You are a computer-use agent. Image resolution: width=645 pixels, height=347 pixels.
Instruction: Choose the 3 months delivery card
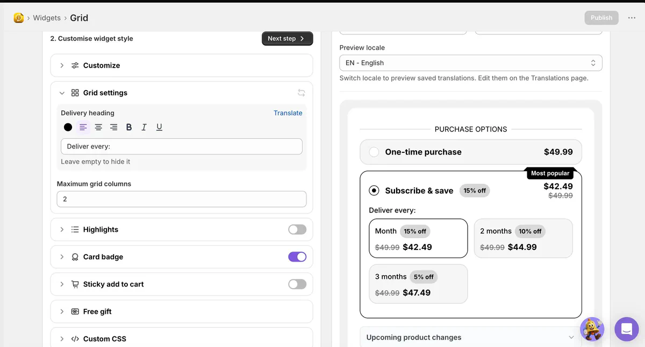[418, 284]
